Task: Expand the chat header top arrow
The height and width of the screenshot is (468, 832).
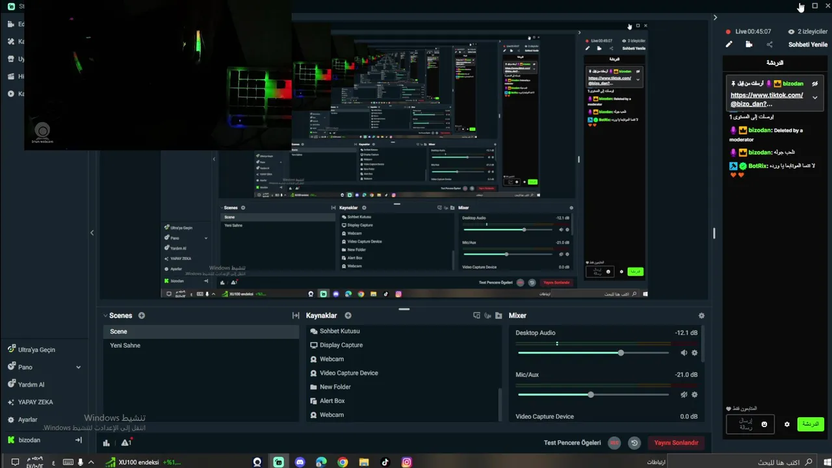Action: 715,18
